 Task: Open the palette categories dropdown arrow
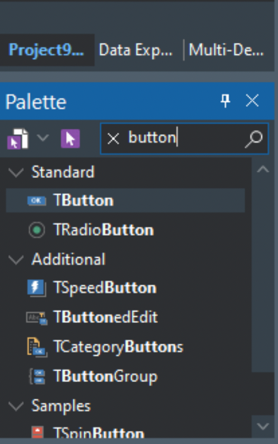tap(43, 138)
